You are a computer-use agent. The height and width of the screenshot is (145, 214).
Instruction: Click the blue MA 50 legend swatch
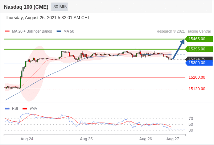pos(59,32)
